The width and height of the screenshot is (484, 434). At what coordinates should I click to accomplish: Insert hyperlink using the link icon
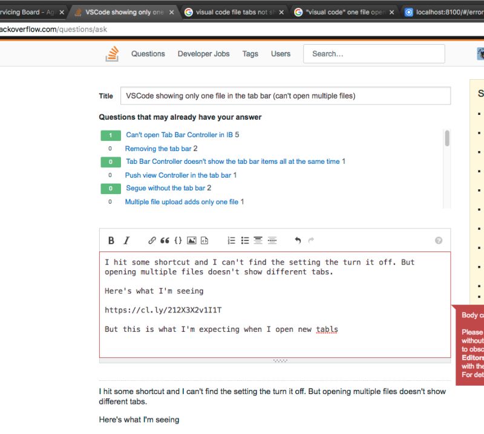click(x=152, y=241)
